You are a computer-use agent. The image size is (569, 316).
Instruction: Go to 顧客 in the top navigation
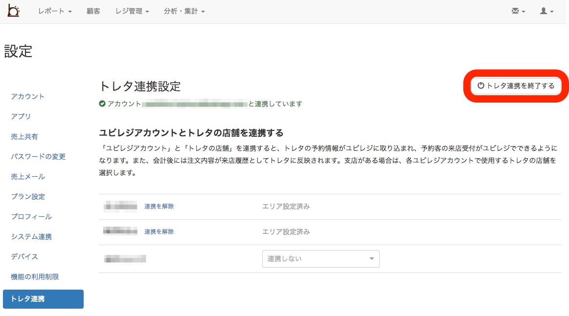(x=93, y=11)
